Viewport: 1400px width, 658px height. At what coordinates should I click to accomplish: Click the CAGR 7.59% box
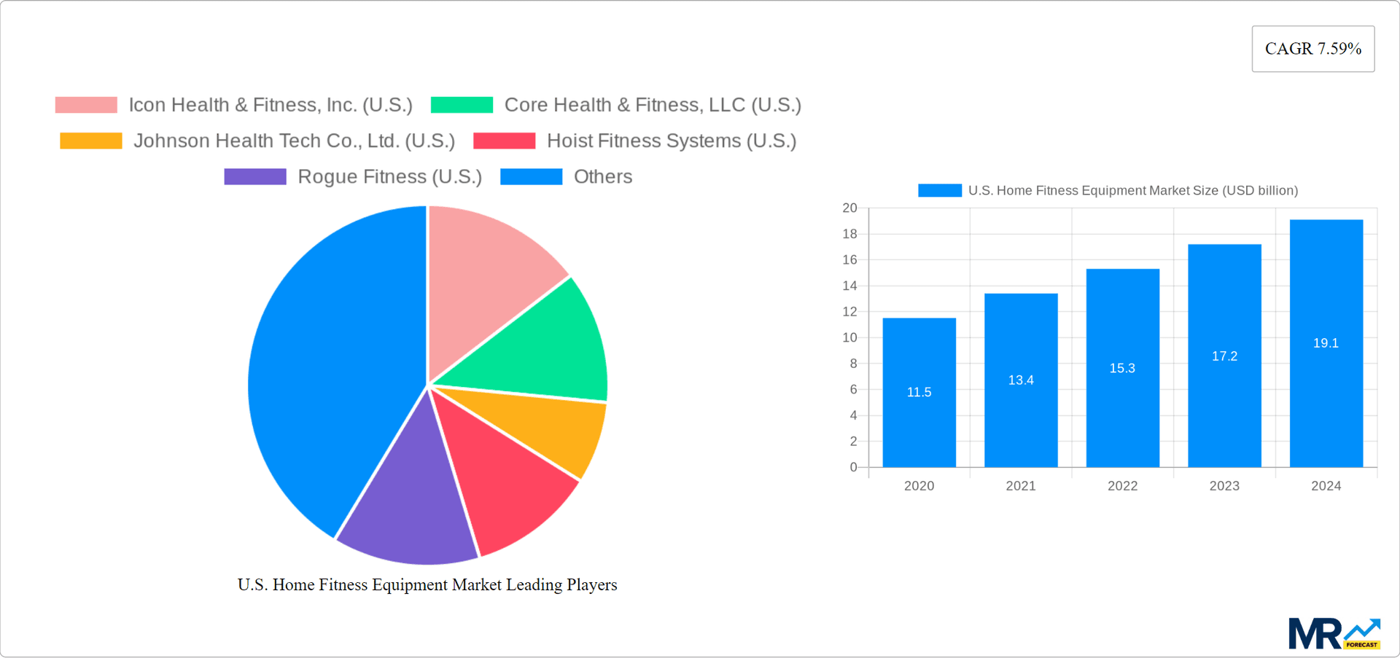(1312, 48)
